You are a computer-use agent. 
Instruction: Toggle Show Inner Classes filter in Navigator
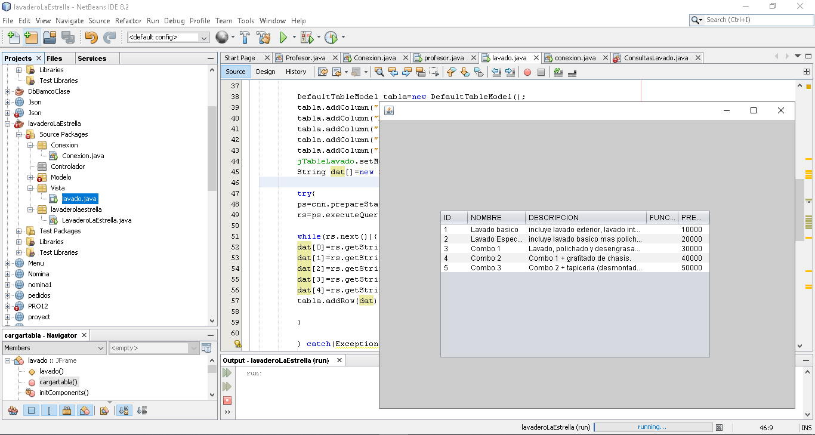pyautogui.click(x=85, y=411)
